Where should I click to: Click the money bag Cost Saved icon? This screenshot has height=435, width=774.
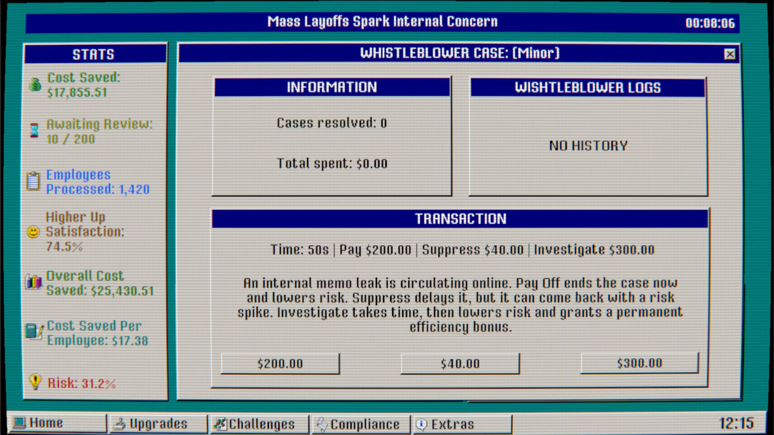pos(35,85)
